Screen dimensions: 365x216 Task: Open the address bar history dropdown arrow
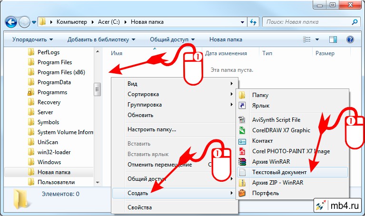coord(242,22)
